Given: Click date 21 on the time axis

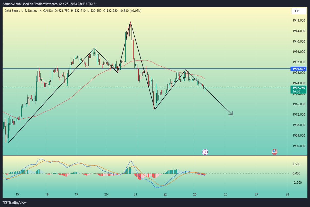Looking at the screenshot, I should (x=136, y=194).
